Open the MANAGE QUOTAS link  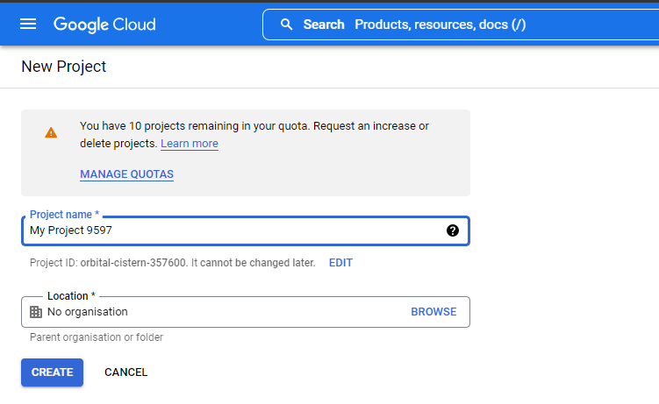pyautogui.click(x=127, y=174)
